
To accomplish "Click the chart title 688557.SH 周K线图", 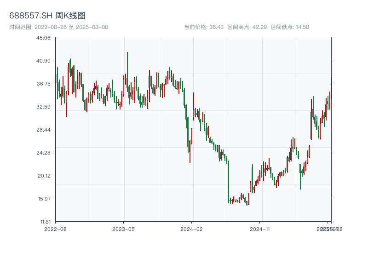I will click(x=47, y=16).
